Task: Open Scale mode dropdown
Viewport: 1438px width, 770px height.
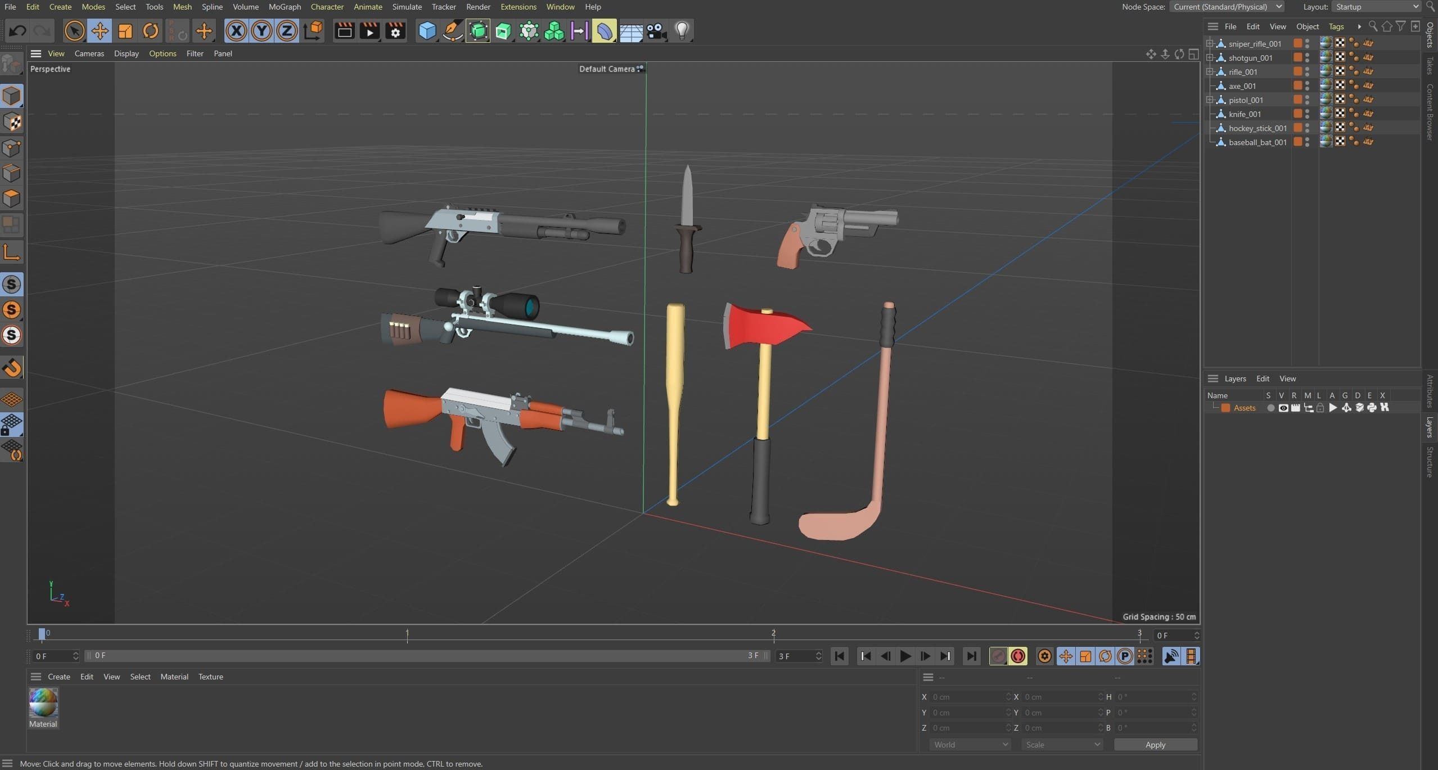Action: (1062, 744)
